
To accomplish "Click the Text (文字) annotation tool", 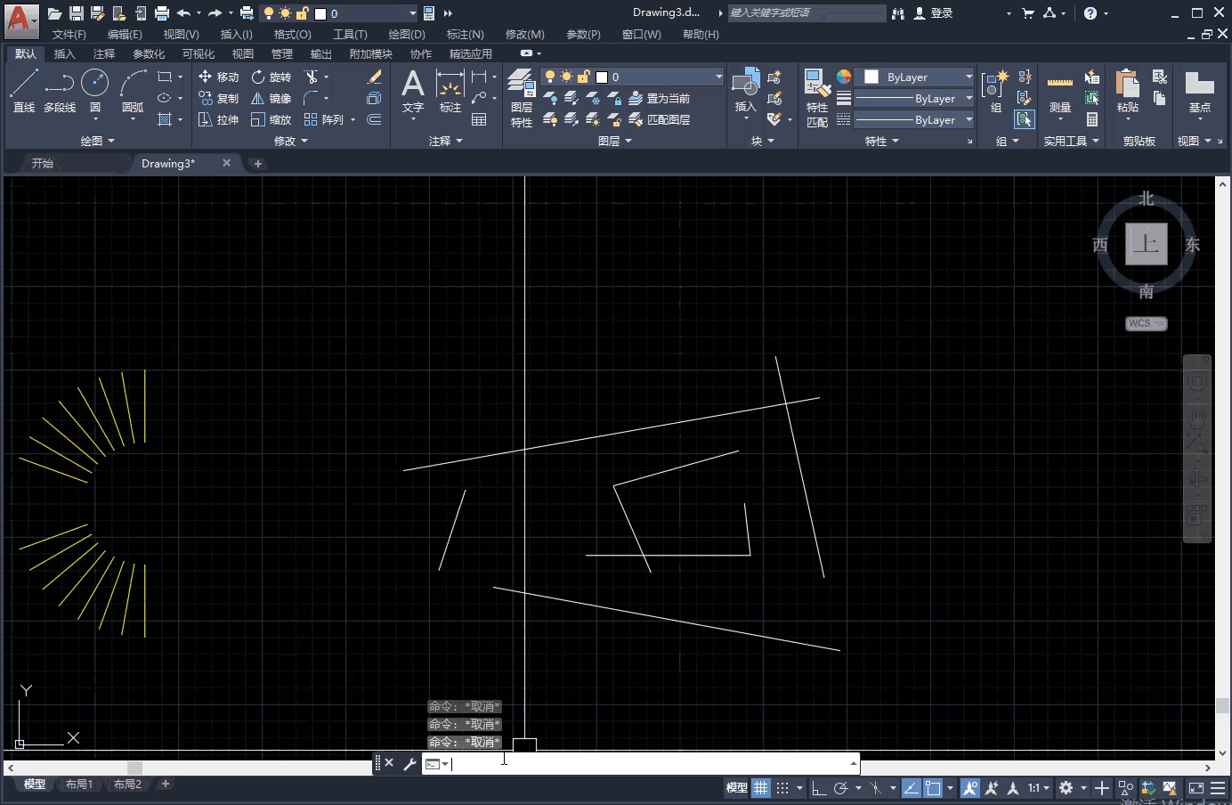I will 412,92.
